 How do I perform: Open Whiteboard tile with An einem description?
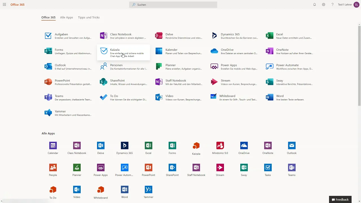coord(234,98)
